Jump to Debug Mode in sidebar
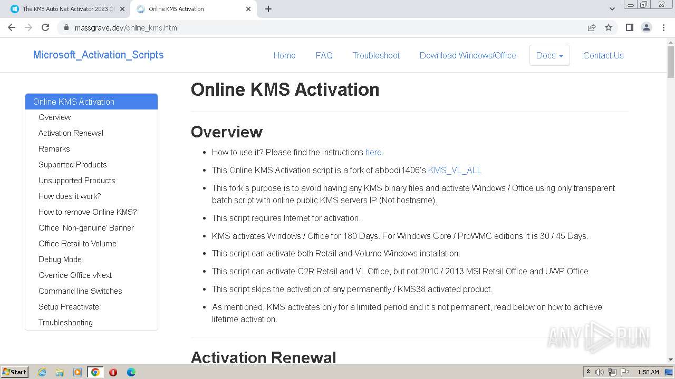675x379 pixels. (x=91, y=260)
